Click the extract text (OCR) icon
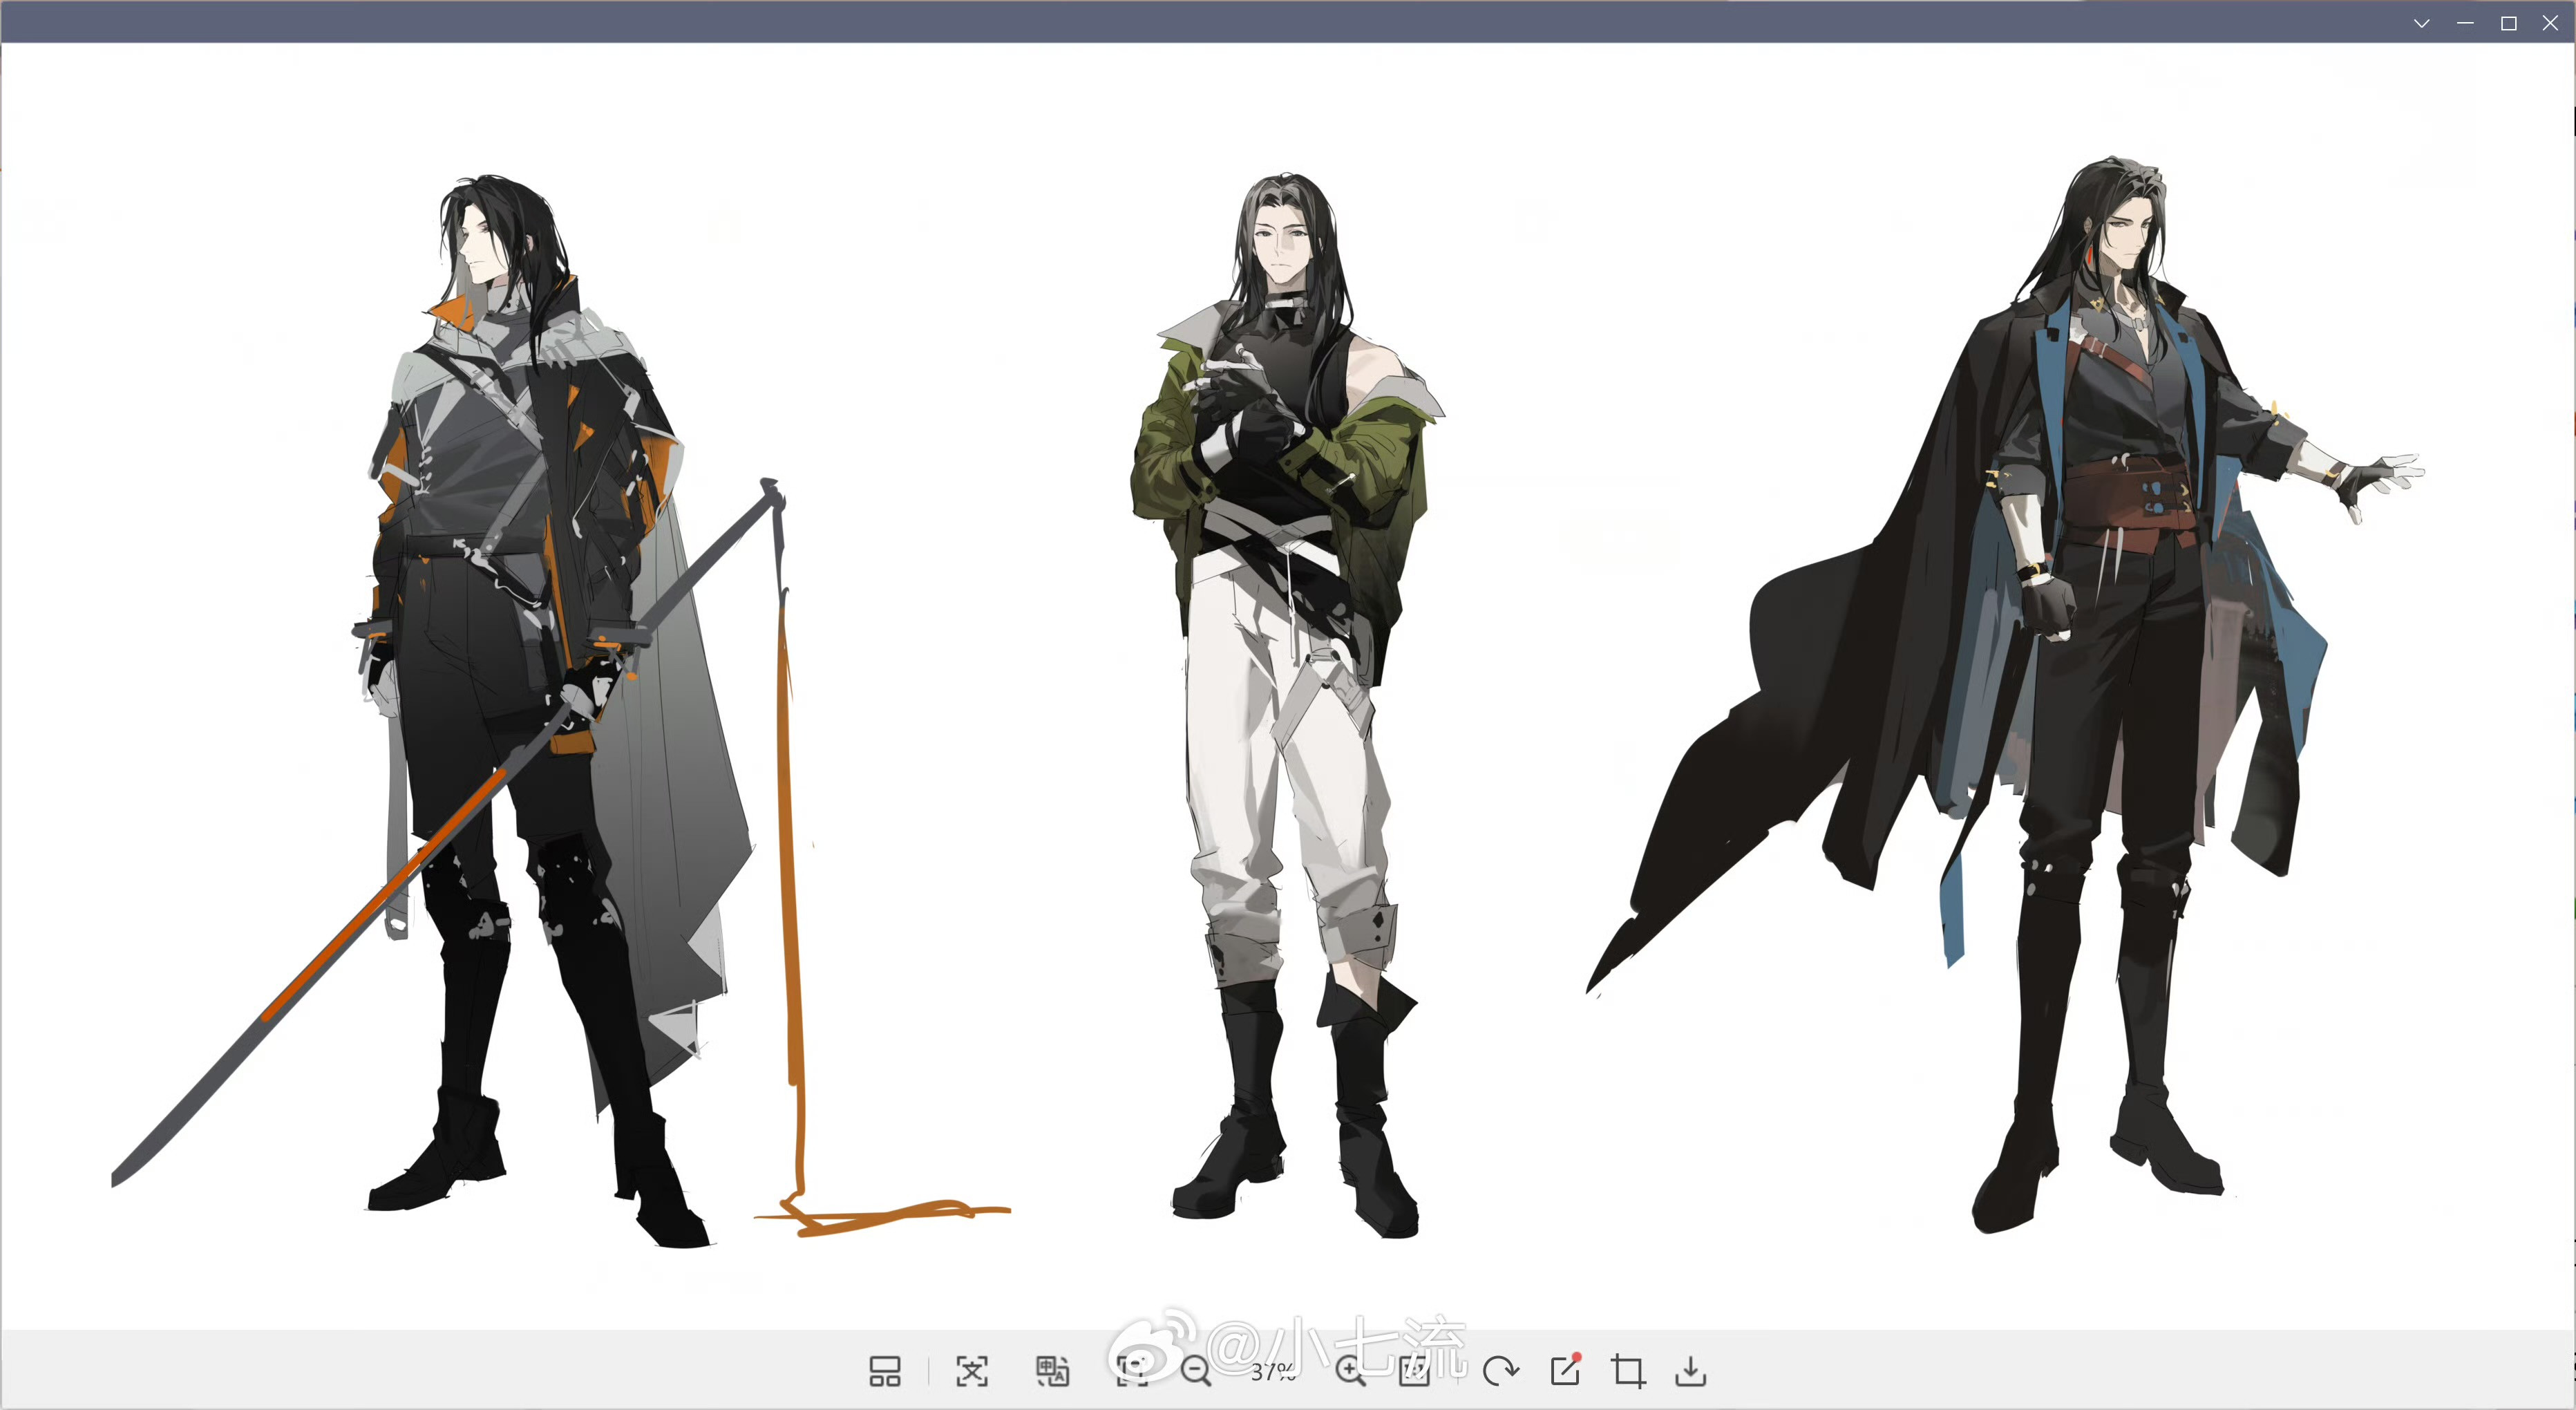2576x1410 pixels. [x=971, y=1371]
